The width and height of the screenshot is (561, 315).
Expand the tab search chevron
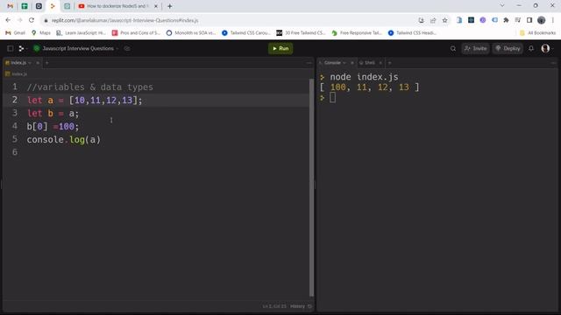[502, 6]
